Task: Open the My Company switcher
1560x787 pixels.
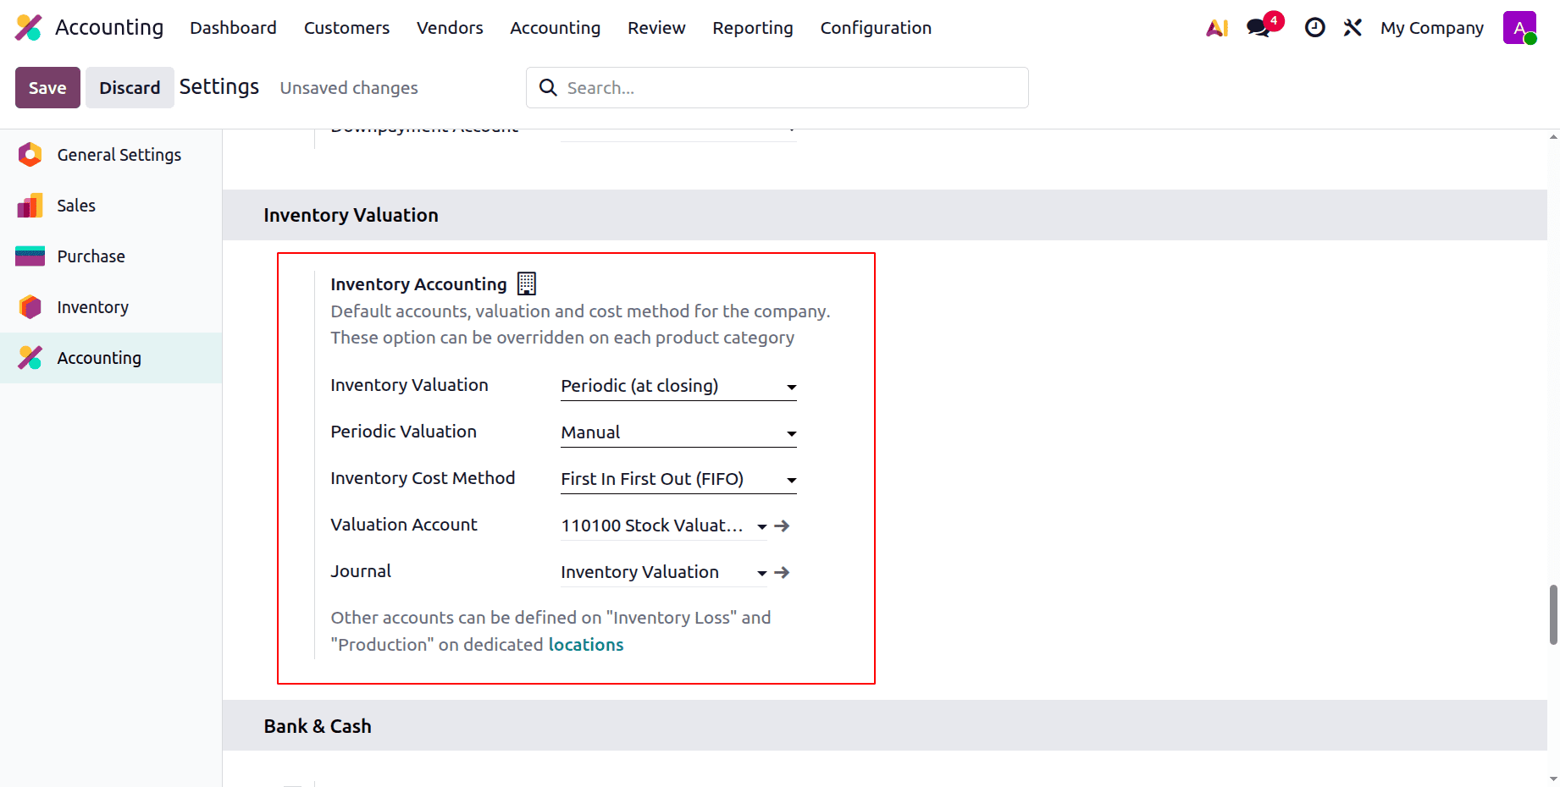Action: [1431, 28]
